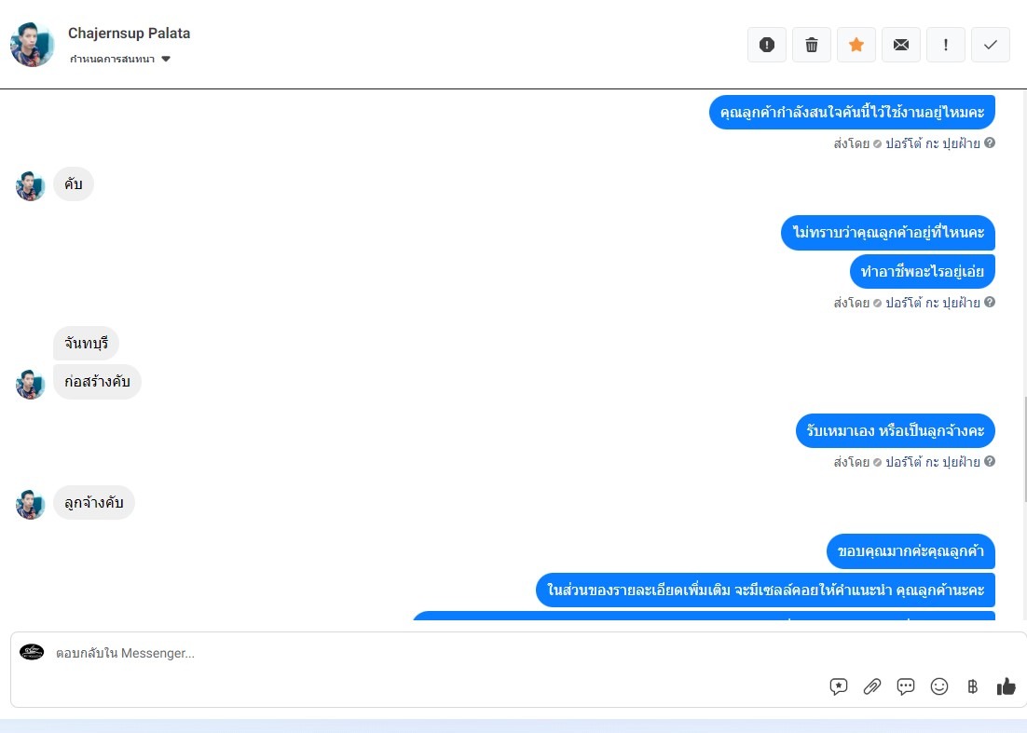Focus the ตอบกลับใน Messenger reply field
This screenshot has height=733, width=1027.
coord(517,653)
